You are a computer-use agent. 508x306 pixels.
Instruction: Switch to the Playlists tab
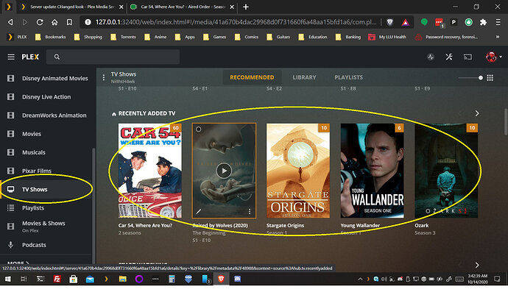(348, 77)
